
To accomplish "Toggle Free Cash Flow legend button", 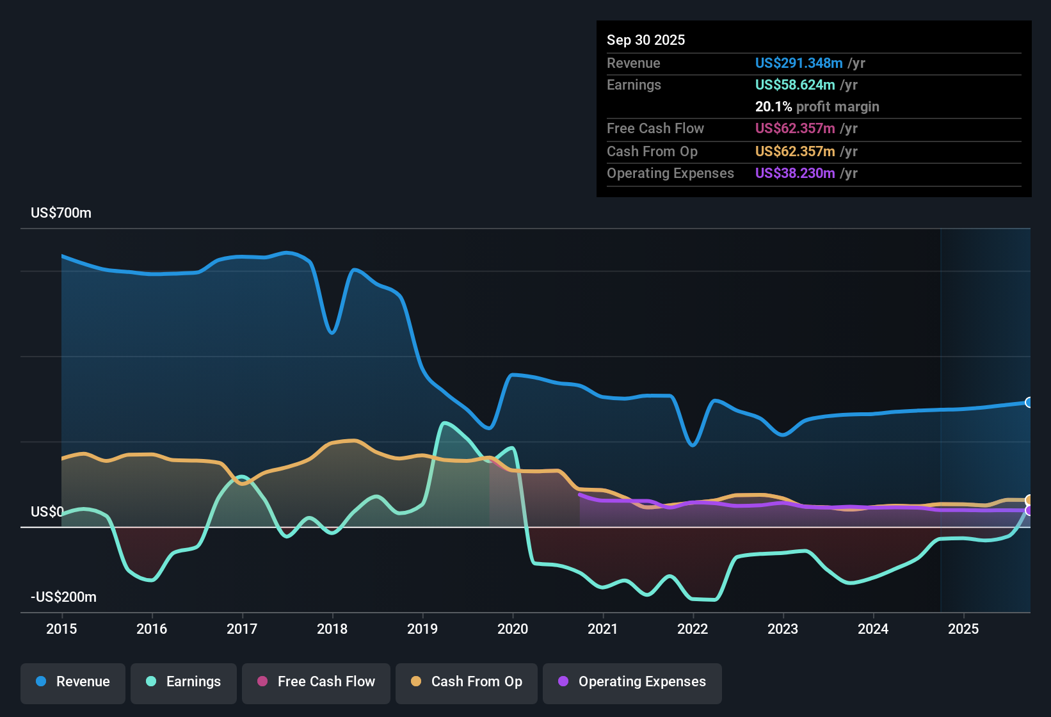I will (x=316, y=682).
